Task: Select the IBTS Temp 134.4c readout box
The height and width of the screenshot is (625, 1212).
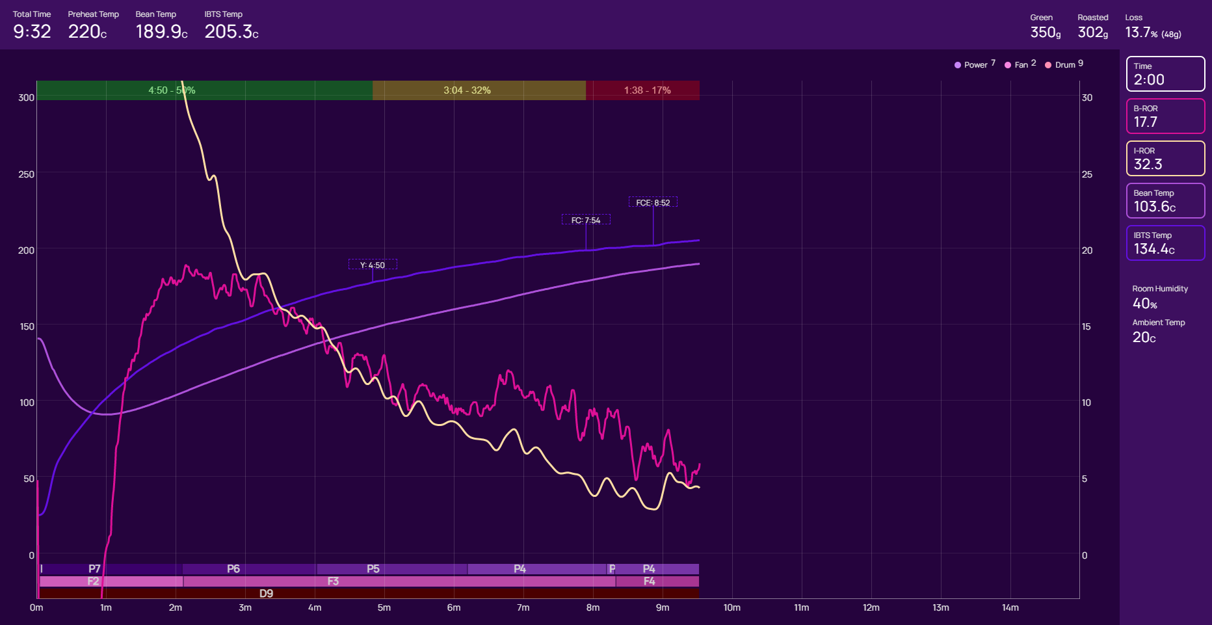Action: pyautogui.click(x=1165, y=243)
